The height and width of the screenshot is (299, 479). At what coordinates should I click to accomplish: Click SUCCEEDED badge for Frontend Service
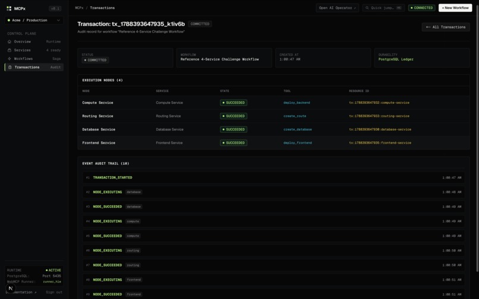click(234, 143)
